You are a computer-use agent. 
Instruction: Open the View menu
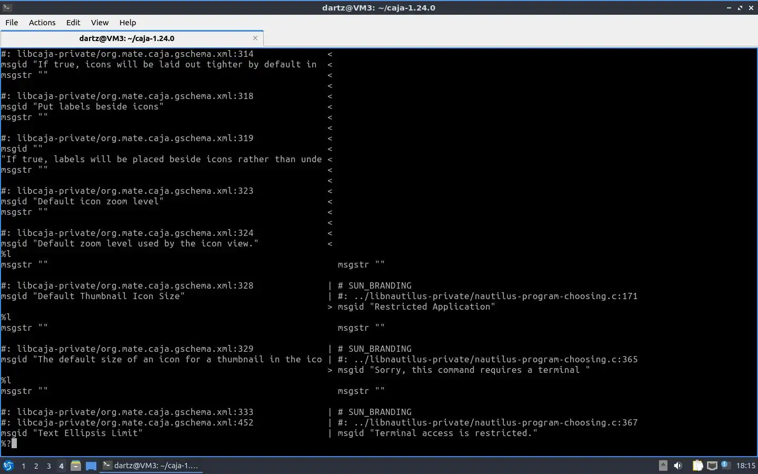(99, 23)
